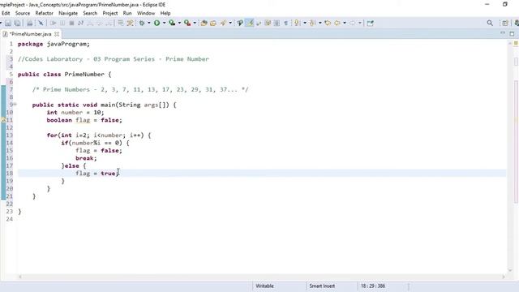The width and height of the screenshot is (519, 292).
Task: Maximize the editor area
Action: pos(512,33)
